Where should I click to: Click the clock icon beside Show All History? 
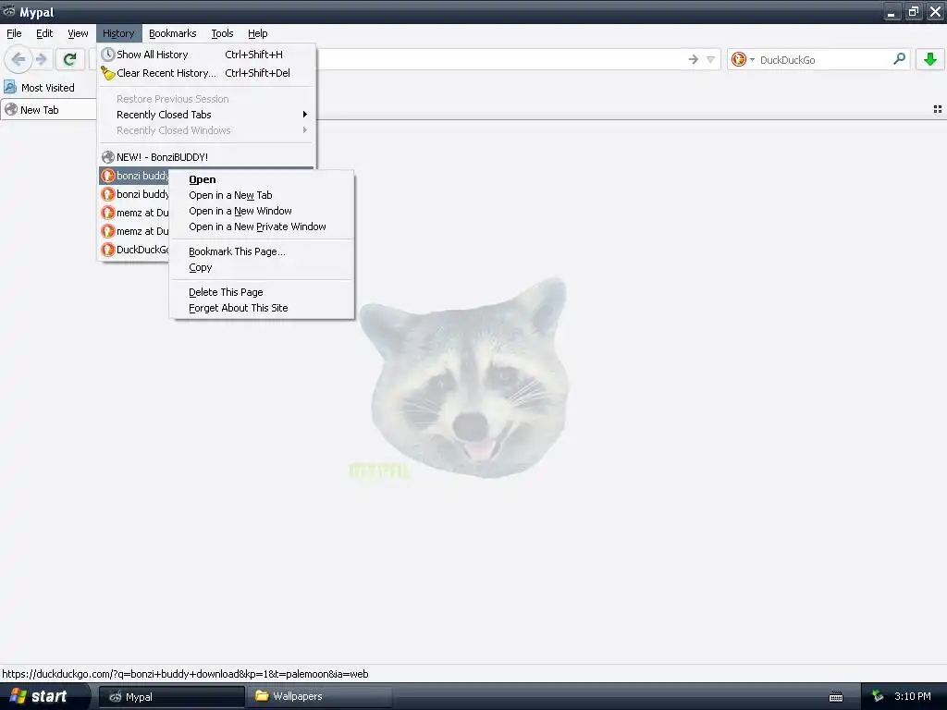tap(107, 55)
